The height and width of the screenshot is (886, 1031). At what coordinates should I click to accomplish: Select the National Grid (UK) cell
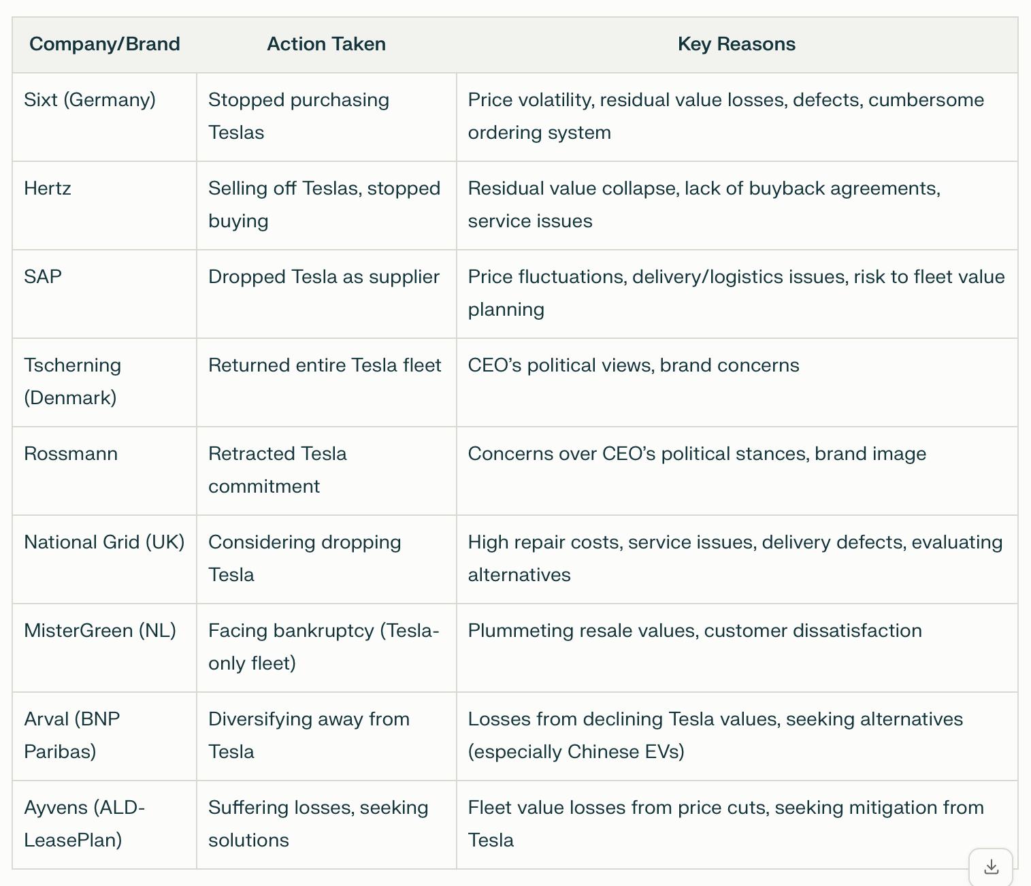click(x=104, y=542)
